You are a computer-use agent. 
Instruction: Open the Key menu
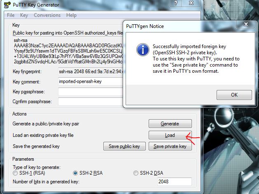click(x=24, y=15)
